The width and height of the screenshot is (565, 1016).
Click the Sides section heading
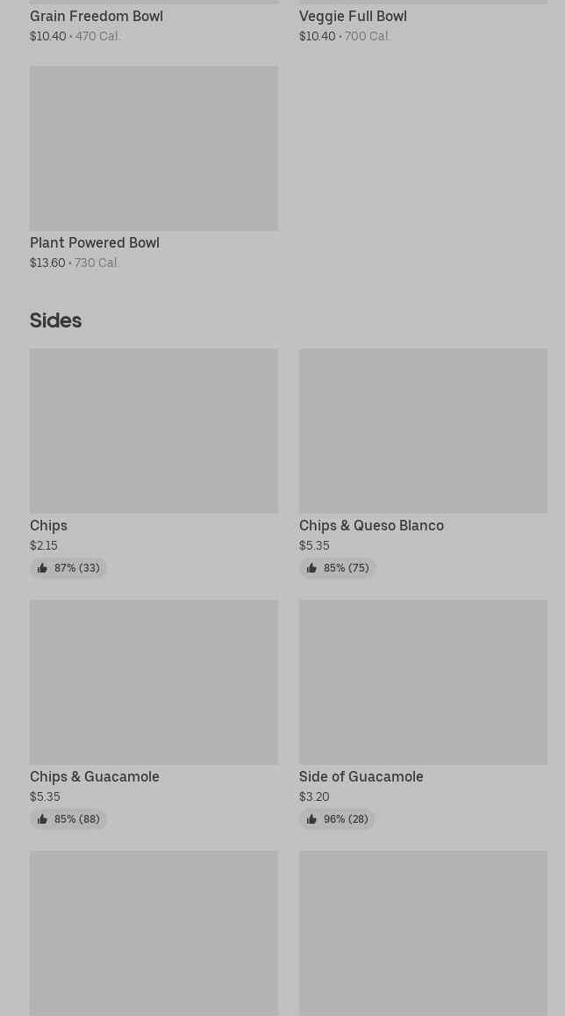55,321
